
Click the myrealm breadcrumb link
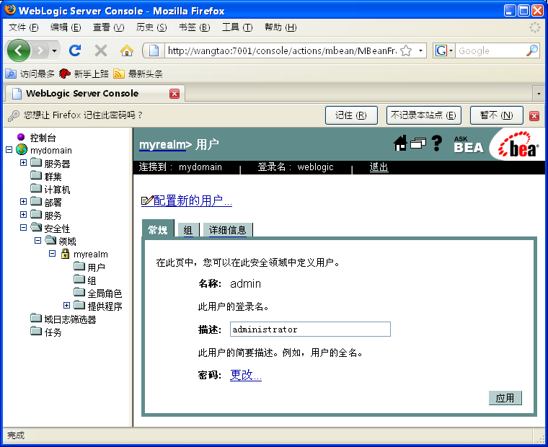[162, 144]
